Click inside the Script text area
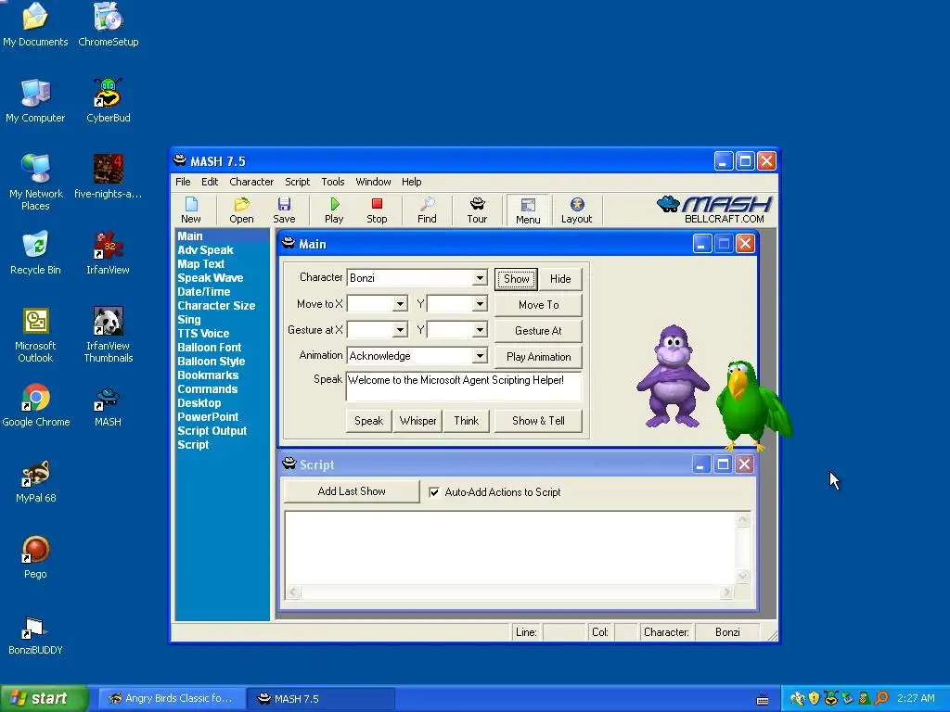This screenshot has width=950, height=712. (x=510, y=549)
